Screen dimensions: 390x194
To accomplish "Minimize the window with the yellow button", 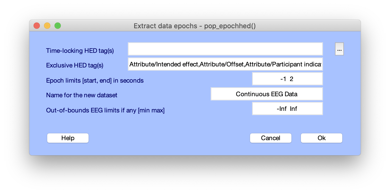I will point(47,26).
